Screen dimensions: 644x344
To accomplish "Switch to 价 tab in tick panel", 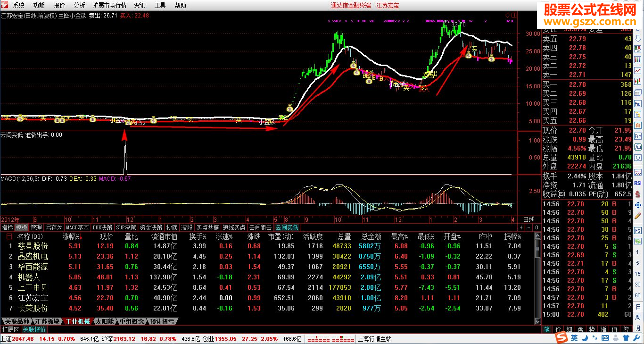I will coord(558,329).
